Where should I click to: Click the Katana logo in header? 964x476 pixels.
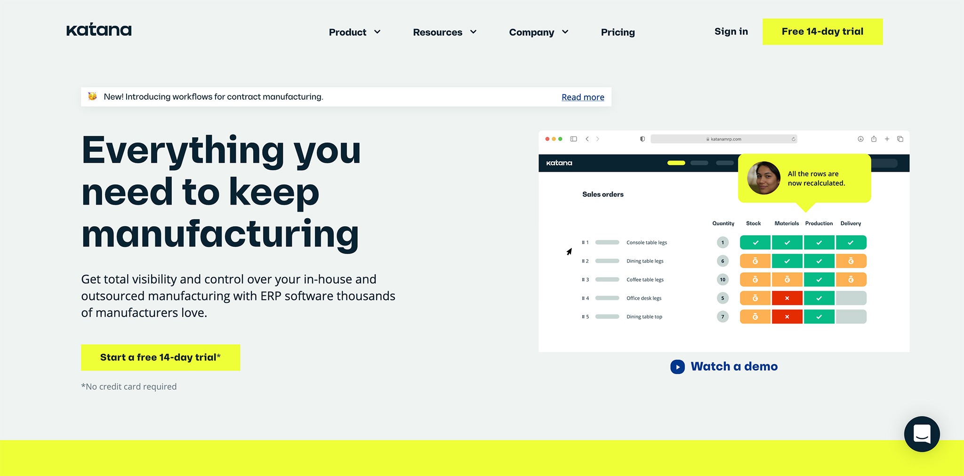click(x=99, y=30)
